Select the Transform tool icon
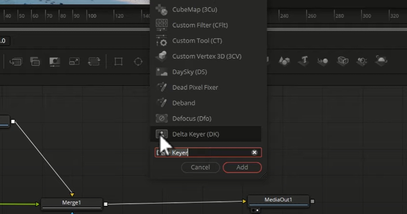This screenshot has width=407, height=214. coord(94,61)
